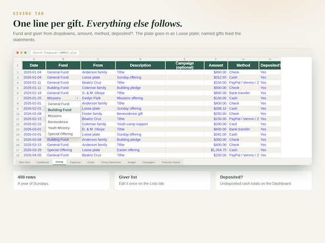Viewport: 325px width, 243px height.
Task: Click the $250.00 amount cell
Action: (x=216, y=114)
